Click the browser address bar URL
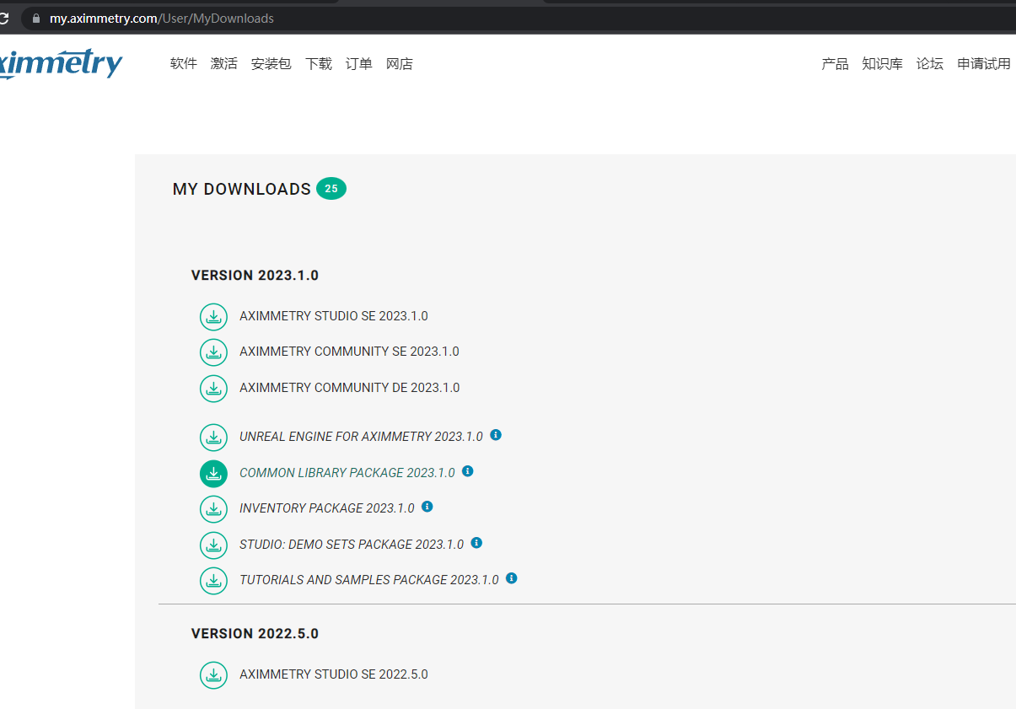1016x709 pixels. tap(161, 18)
